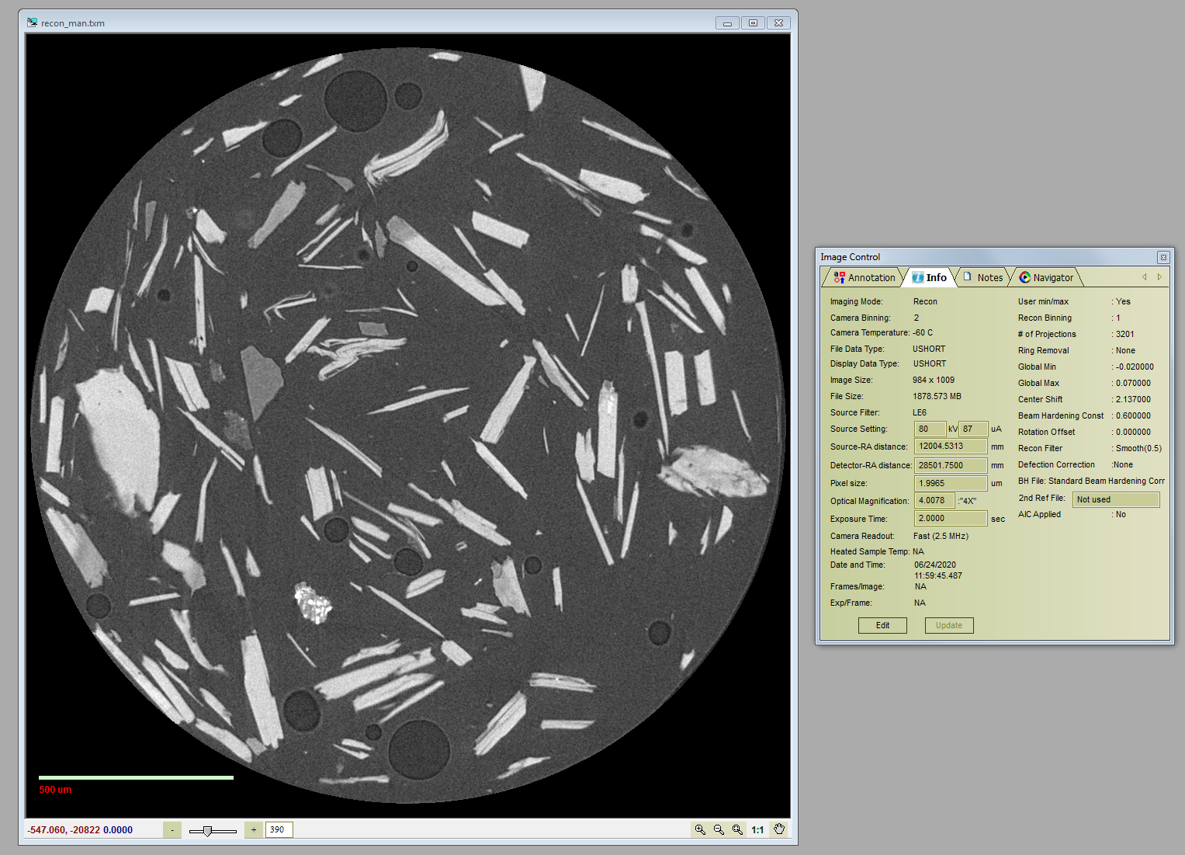Click the date value 06/24/2020
Image resolution: width=1185 pixels, height=855 pixels.
(x=935, y=565)
